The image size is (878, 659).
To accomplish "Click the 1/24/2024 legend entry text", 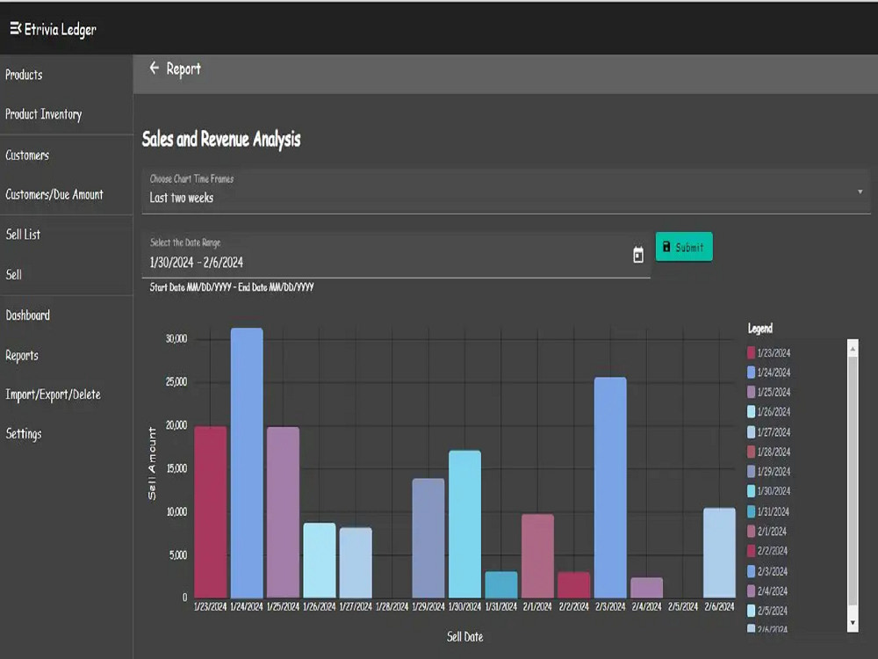I will point(774,372).
